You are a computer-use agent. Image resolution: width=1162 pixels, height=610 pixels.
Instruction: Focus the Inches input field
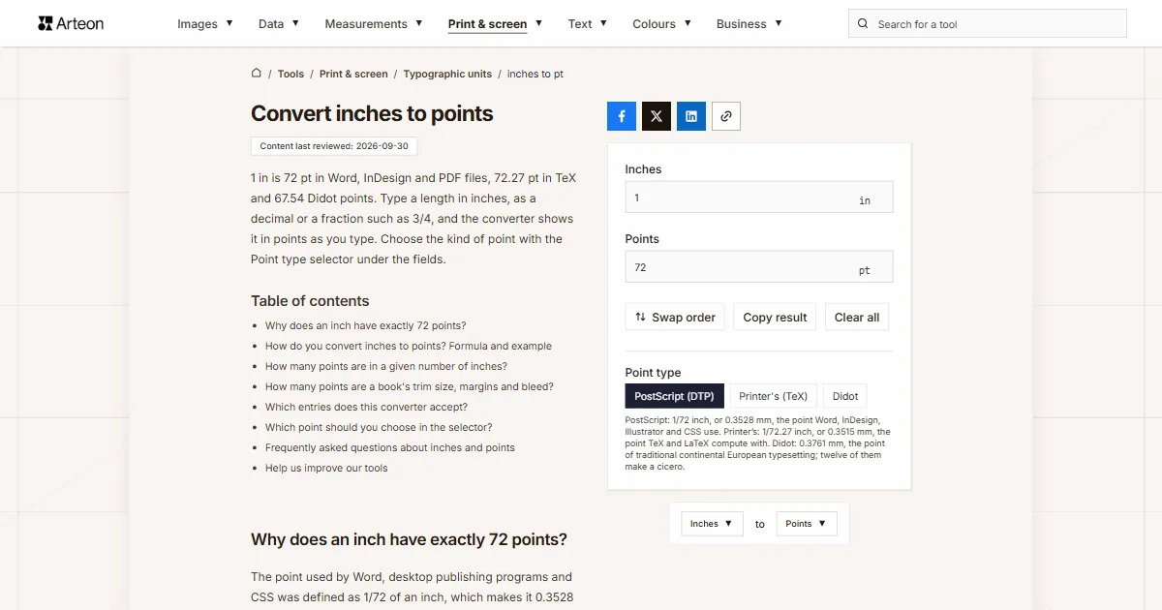(759, 198)
